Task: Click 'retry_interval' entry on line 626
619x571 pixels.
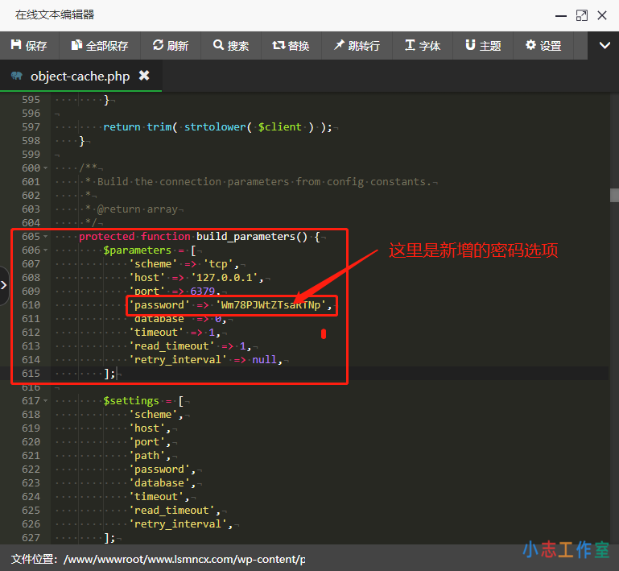Action: tap(178, 524)
